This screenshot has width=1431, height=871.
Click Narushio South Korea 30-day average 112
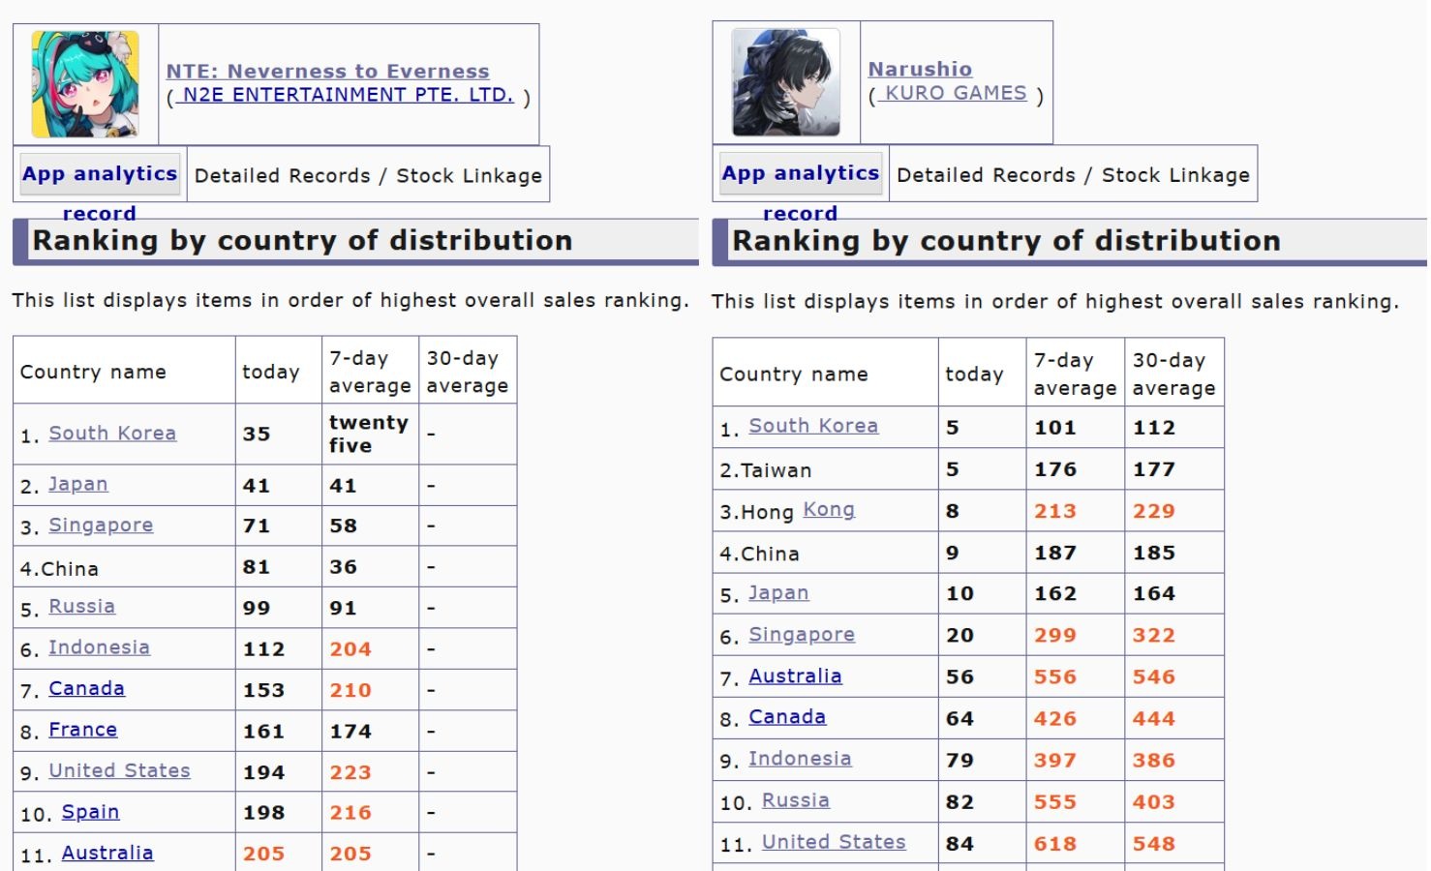tap(1154, 428)
